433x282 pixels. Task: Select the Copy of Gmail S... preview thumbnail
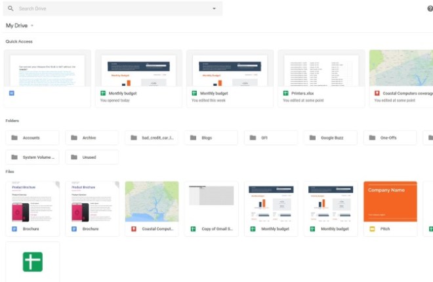pyautogui.click(x=211, y=201)
